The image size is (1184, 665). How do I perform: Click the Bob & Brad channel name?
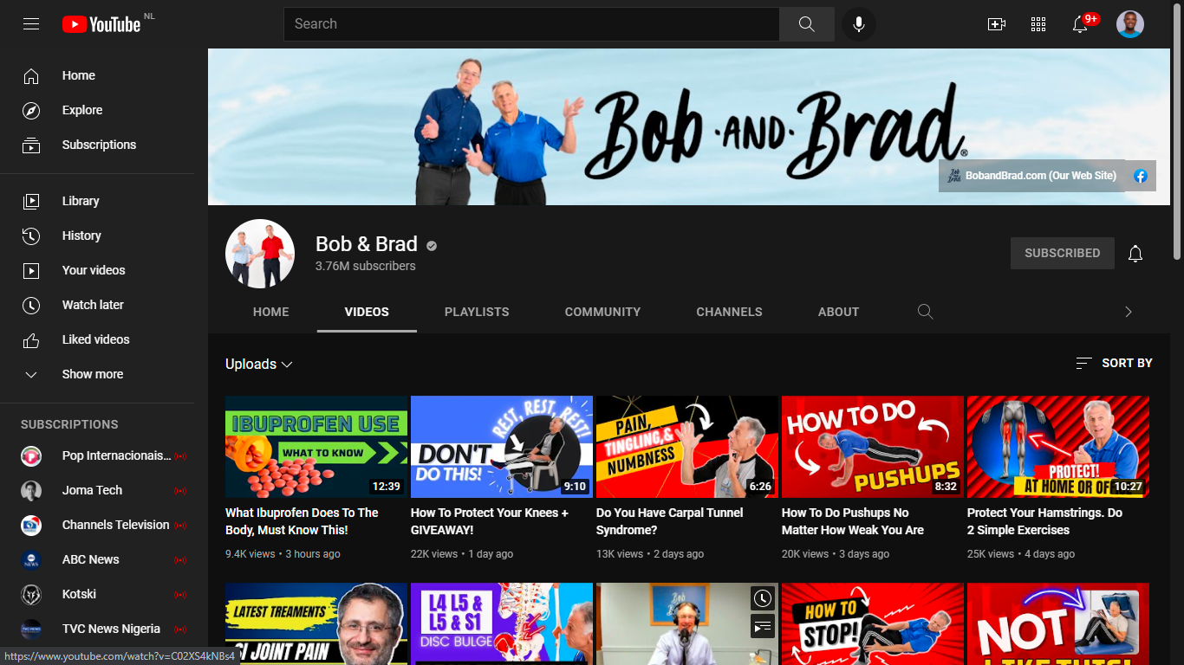coord(367,244)
